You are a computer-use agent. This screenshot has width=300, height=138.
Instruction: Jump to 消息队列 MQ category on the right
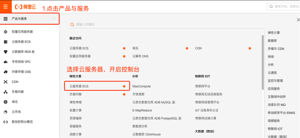(277, 105)
